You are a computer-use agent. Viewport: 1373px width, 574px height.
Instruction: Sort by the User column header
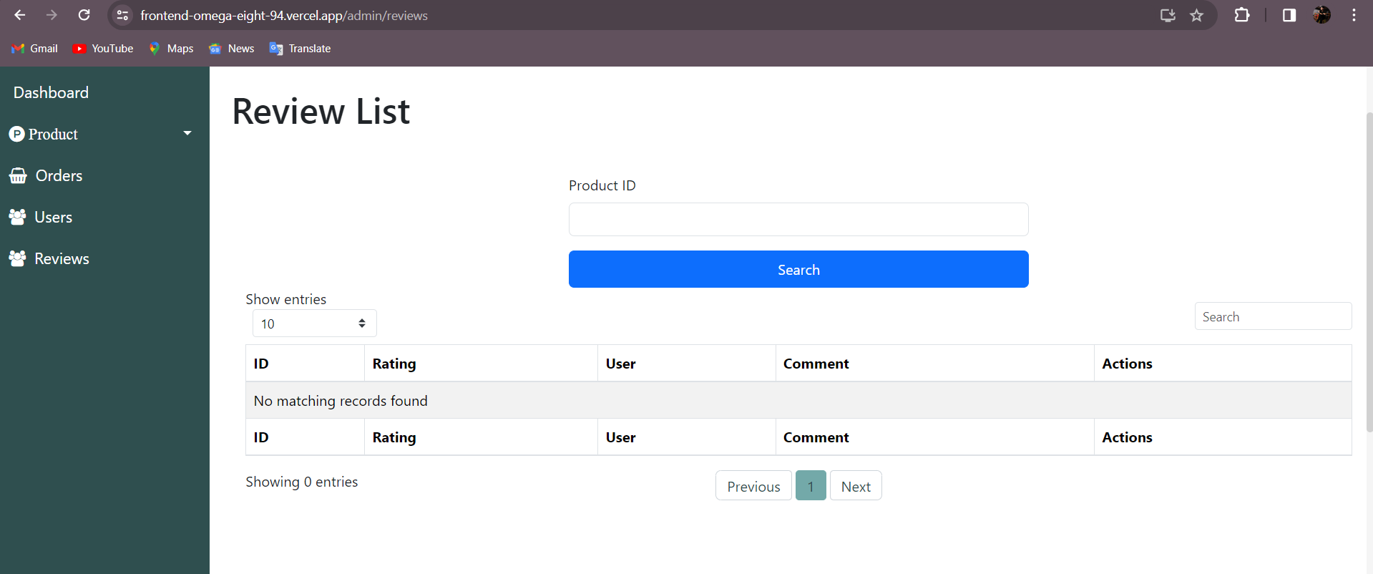click(687, 364)
